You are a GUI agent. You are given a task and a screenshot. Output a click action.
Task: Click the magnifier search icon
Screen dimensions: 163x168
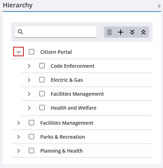point(20,32)
